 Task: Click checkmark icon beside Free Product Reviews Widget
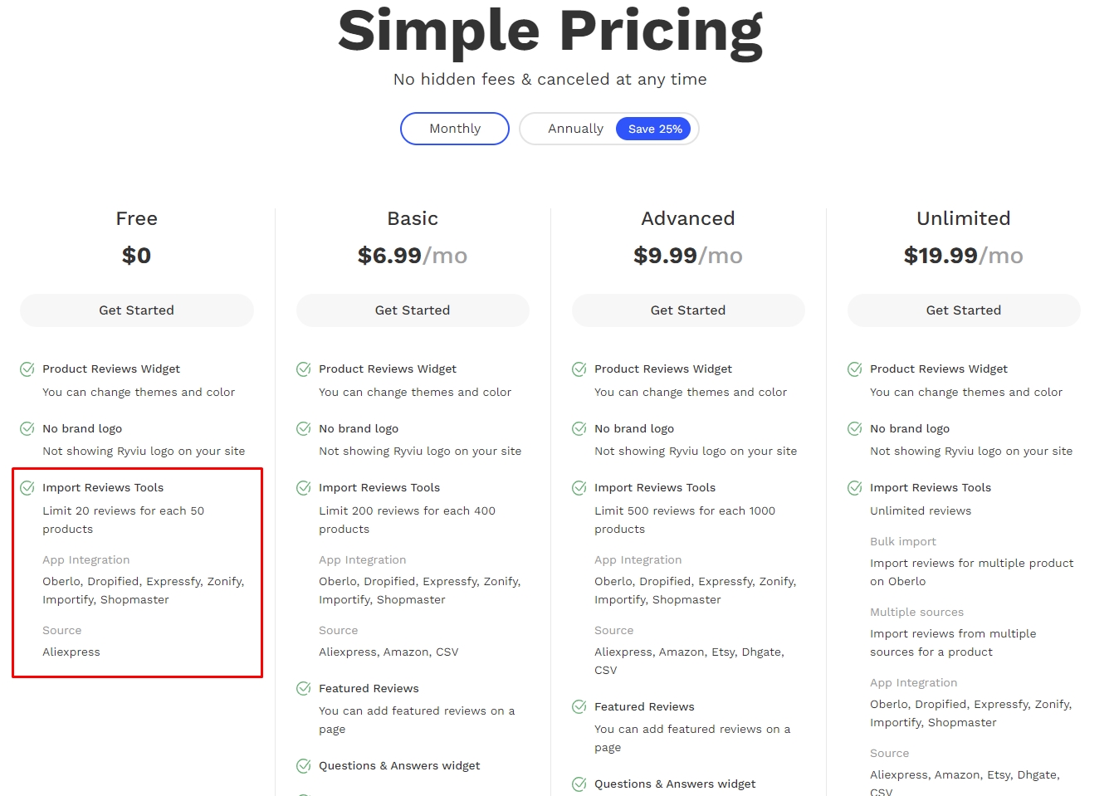pyautogui.click(x=27, y=369)
